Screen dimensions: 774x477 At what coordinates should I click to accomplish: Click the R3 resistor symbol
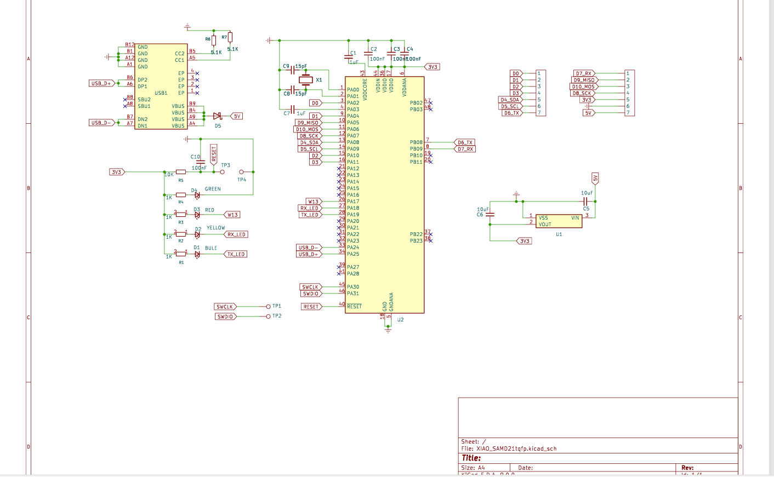pyautogui.click(x=181, y=215)
